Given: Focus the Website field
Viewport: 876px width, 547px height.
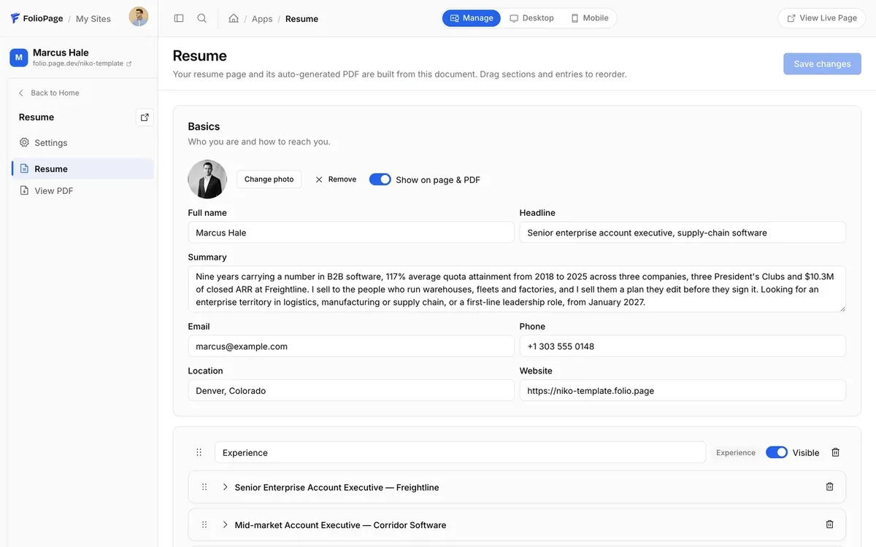Looking at the screenshot, I should coord(683,391).
